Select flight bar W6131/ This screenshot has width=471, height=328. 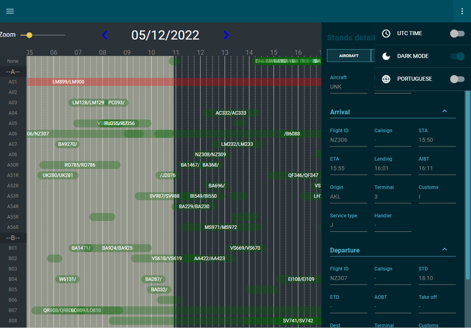[x=68, y=279]
